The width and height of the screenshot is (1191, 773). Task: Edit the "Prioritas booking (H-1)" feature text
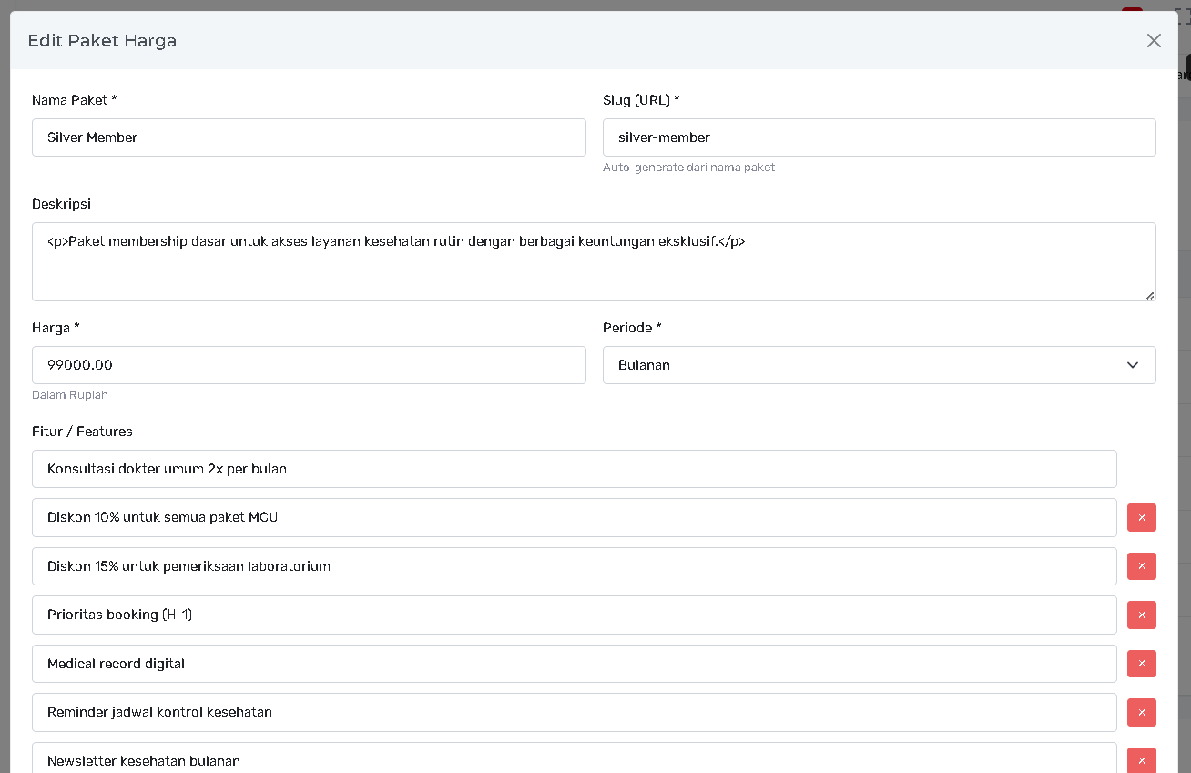574,615
